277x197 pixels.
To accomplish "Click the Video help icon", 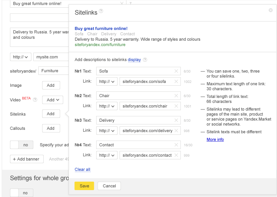I will pos(35,100).
